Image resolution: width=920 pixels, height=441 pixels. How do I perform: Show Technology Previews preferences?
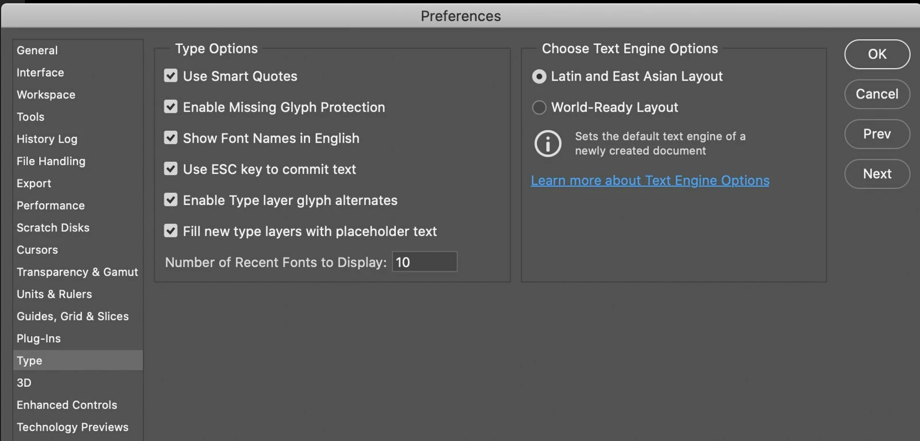coord(72,427)
